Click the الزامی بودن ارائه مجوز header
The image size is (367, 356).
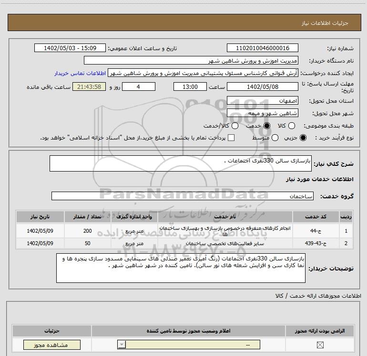tap(320, 331)
